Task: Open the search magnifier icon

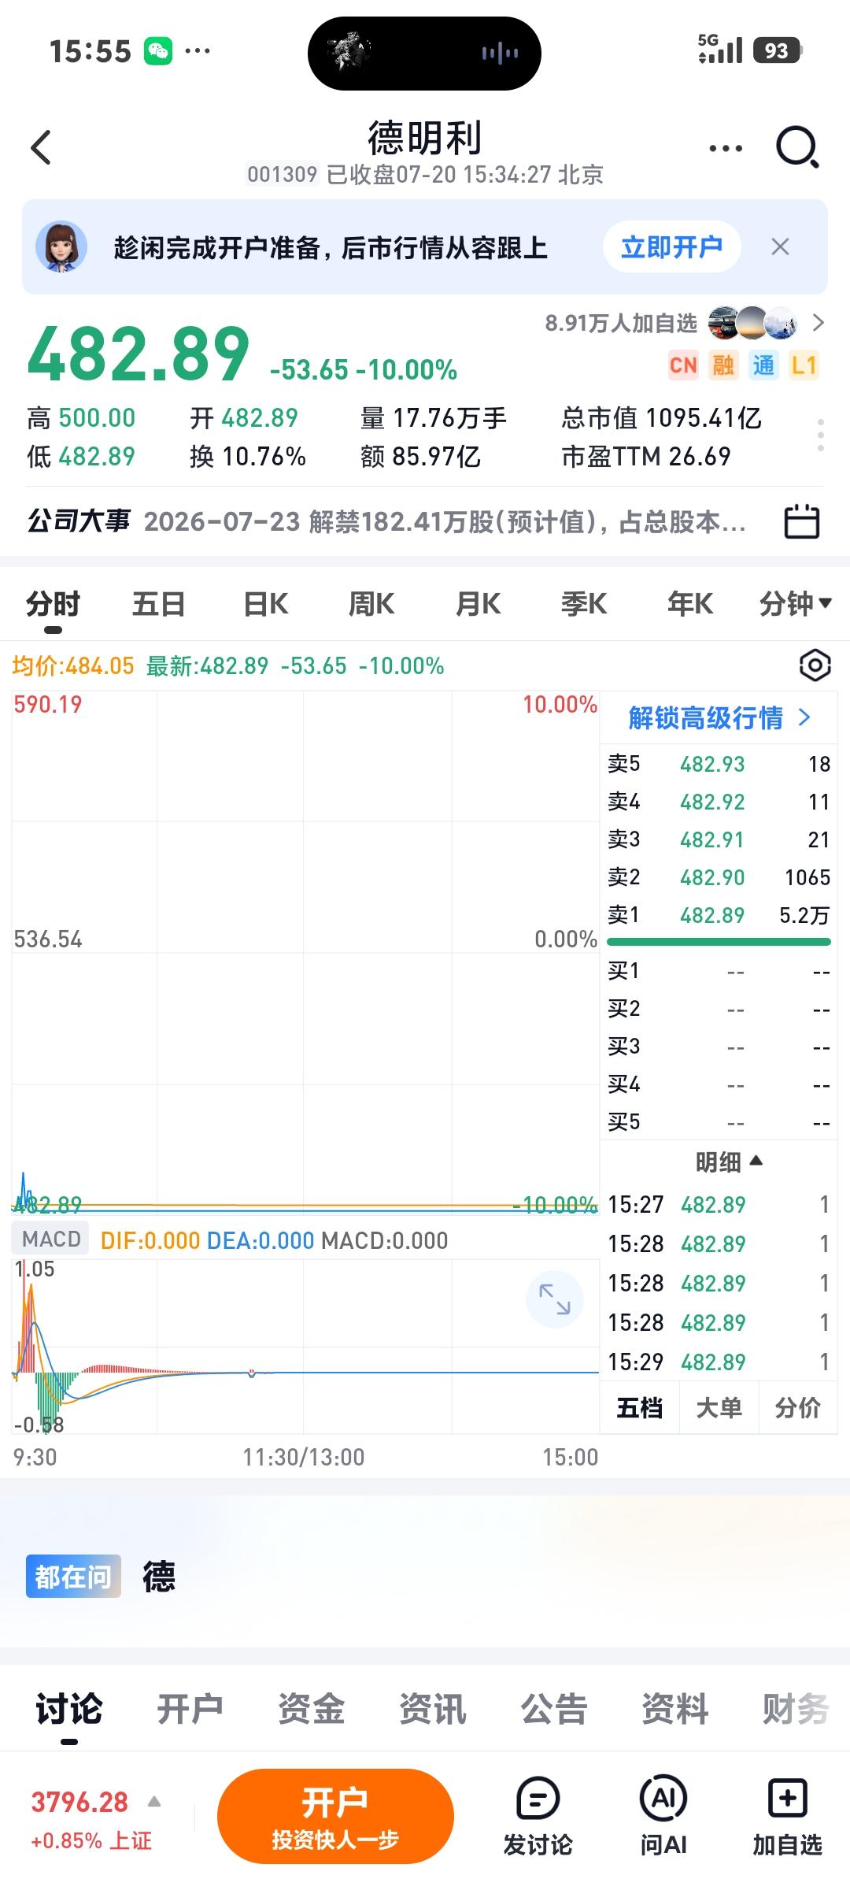Action: [x=798, y=147]
